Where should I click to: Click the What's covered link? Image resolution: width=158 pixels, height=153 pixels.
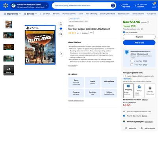(x=143, y=54)
